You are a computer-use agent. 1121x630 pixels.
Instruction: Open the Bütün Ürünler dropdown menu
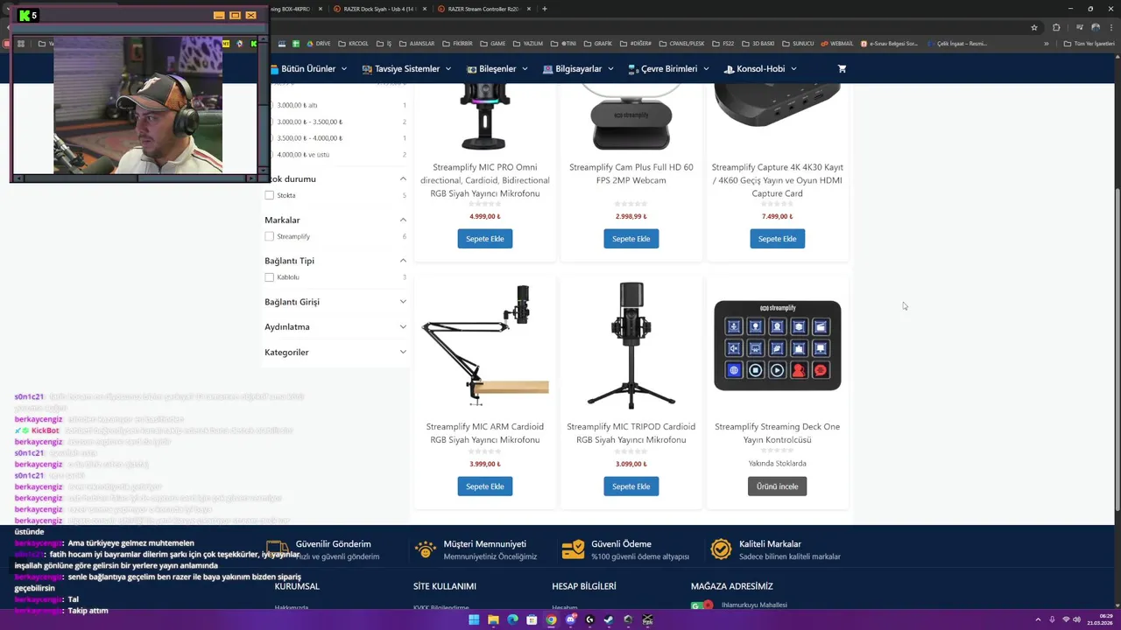click(x=308, y=68)
